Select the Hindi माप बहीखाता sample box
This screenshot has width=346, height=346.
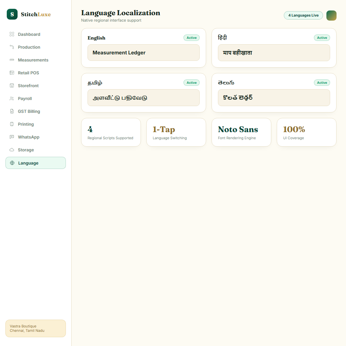(x=274, y=52)
